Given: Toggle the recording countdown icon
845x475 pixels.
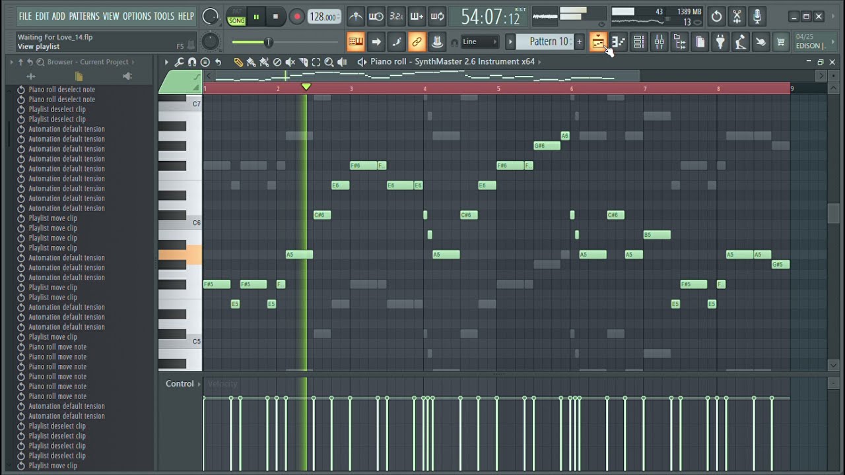Looking at the screenshot, I should click(396, 16).
